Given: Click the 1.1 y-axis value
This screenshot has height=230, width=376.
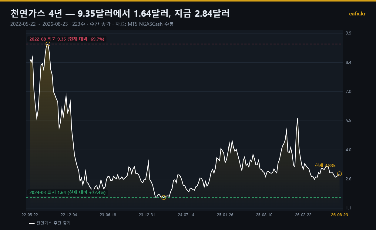Looking at the screenshot, I should (348, 208).
